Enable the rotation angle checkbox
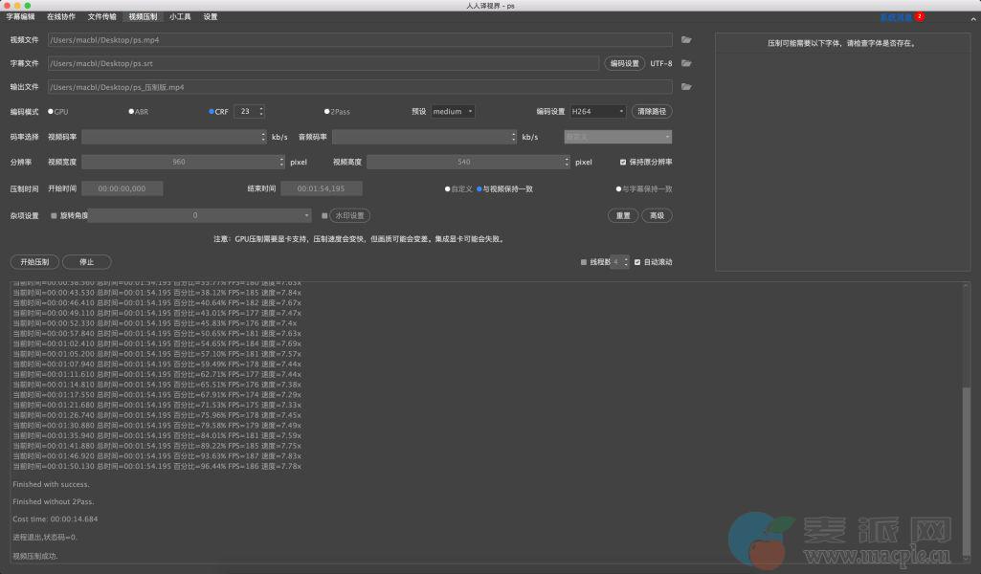This screenshot has height=574, width=981. (54, 216)
